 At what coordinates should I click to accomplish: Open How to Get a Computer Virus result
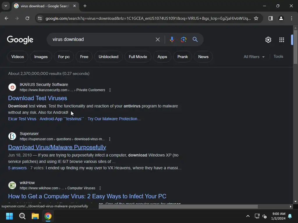(87, 197)
